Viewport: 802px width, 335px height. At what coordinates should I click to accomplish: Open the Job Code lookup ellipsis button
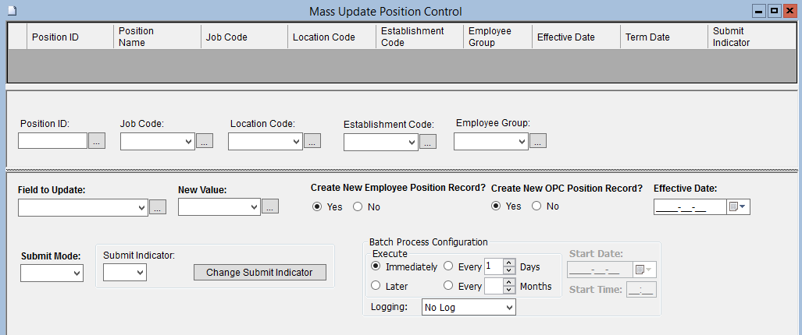point(204,141)
